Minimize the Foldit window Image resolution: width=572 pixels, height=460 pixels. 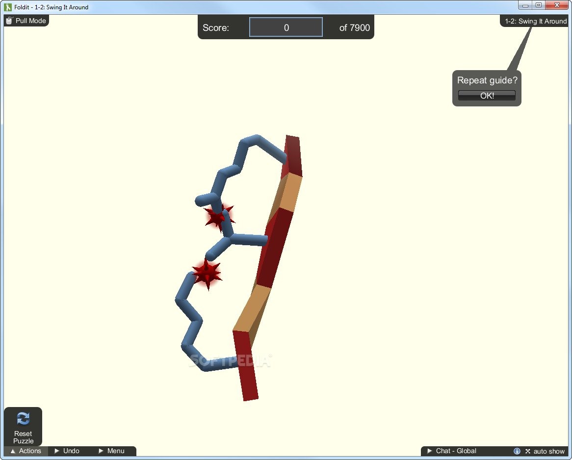(525, 5)
